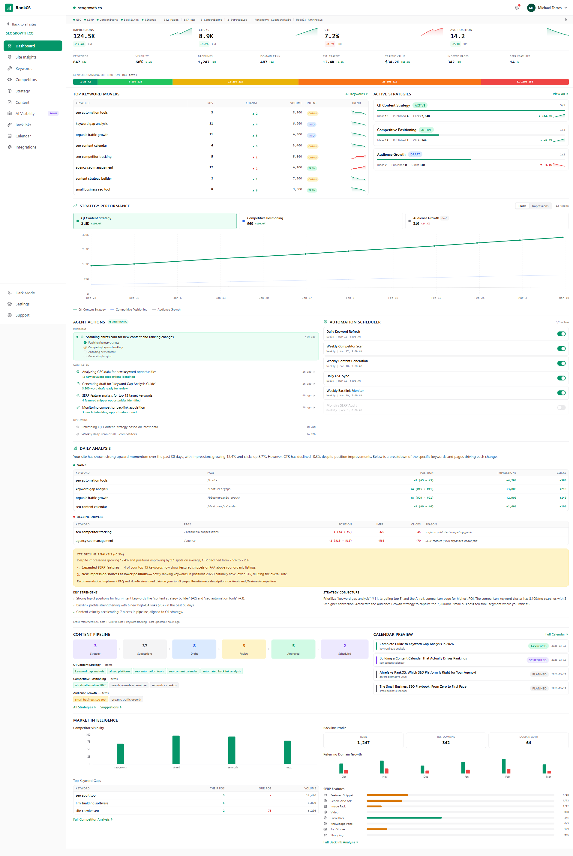Open Full Calendar from Calendar Preview

pyautogui.click(x=556, y=634)
